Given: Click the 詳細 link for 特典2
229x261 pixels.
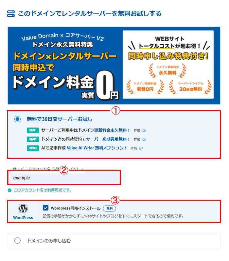Looking at the screenshot, I should click(137, 140).
